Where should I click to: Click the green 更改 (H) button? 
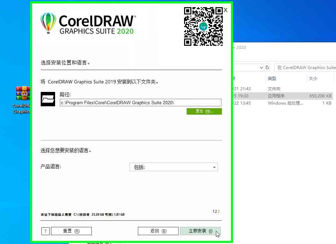204,111
